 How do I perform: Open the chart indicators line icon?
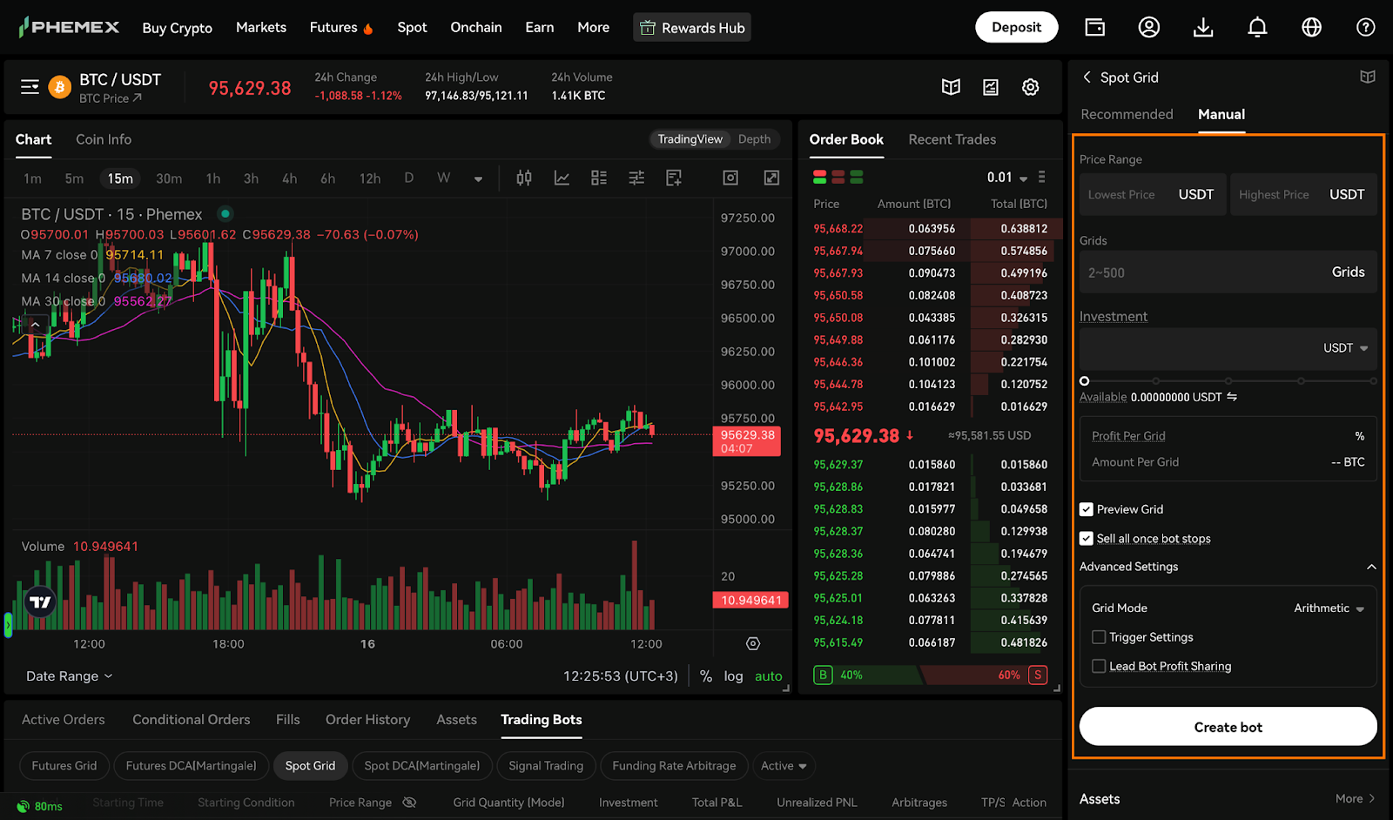562,178
